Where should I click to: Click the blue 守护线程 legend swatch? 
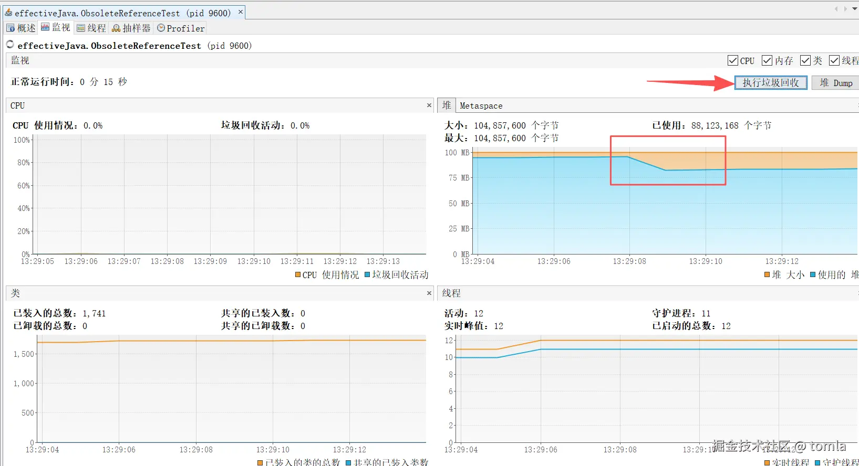(x=817, y=462)
